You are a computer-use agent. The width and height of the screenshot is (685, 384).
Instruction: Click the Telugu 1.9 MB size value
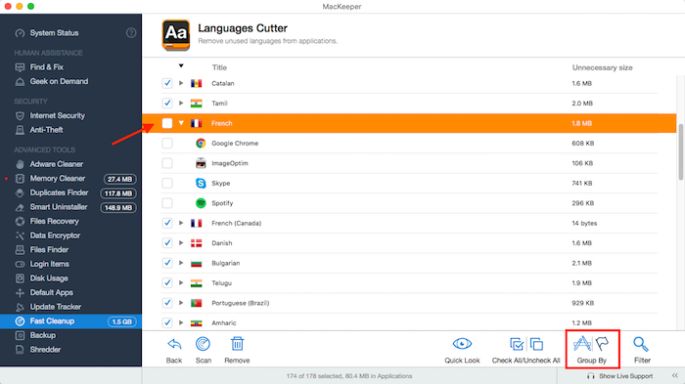click(x=581, y=283)
